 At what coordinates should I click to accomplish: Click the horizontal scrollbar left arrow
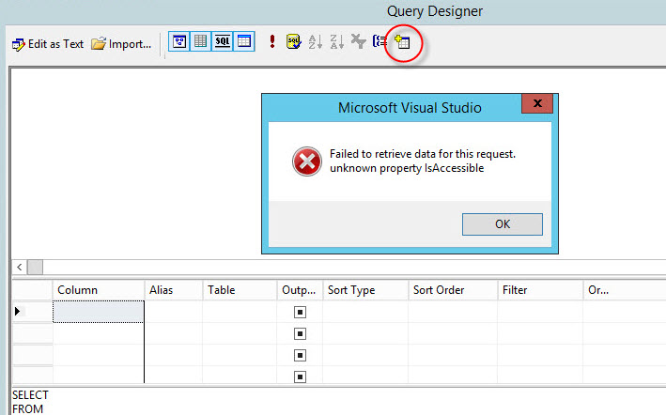[x=21, y=267]
